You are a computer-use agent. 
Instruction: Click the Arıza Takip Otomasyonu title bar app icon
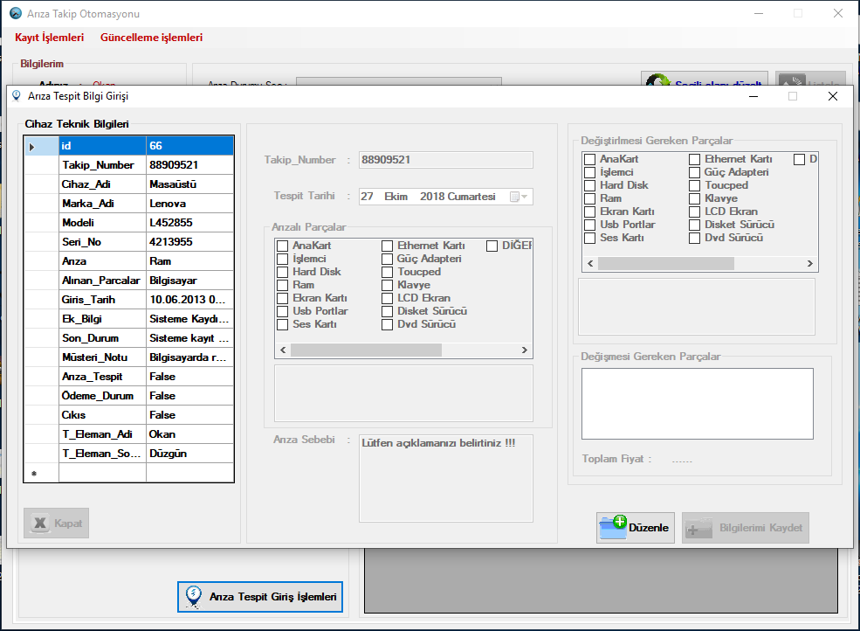click(16, 13)
